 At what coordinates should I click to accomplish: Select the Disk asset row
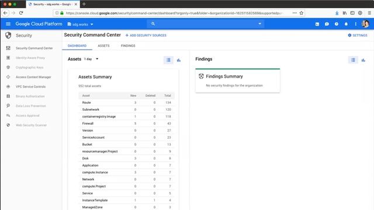pos(126,158)
